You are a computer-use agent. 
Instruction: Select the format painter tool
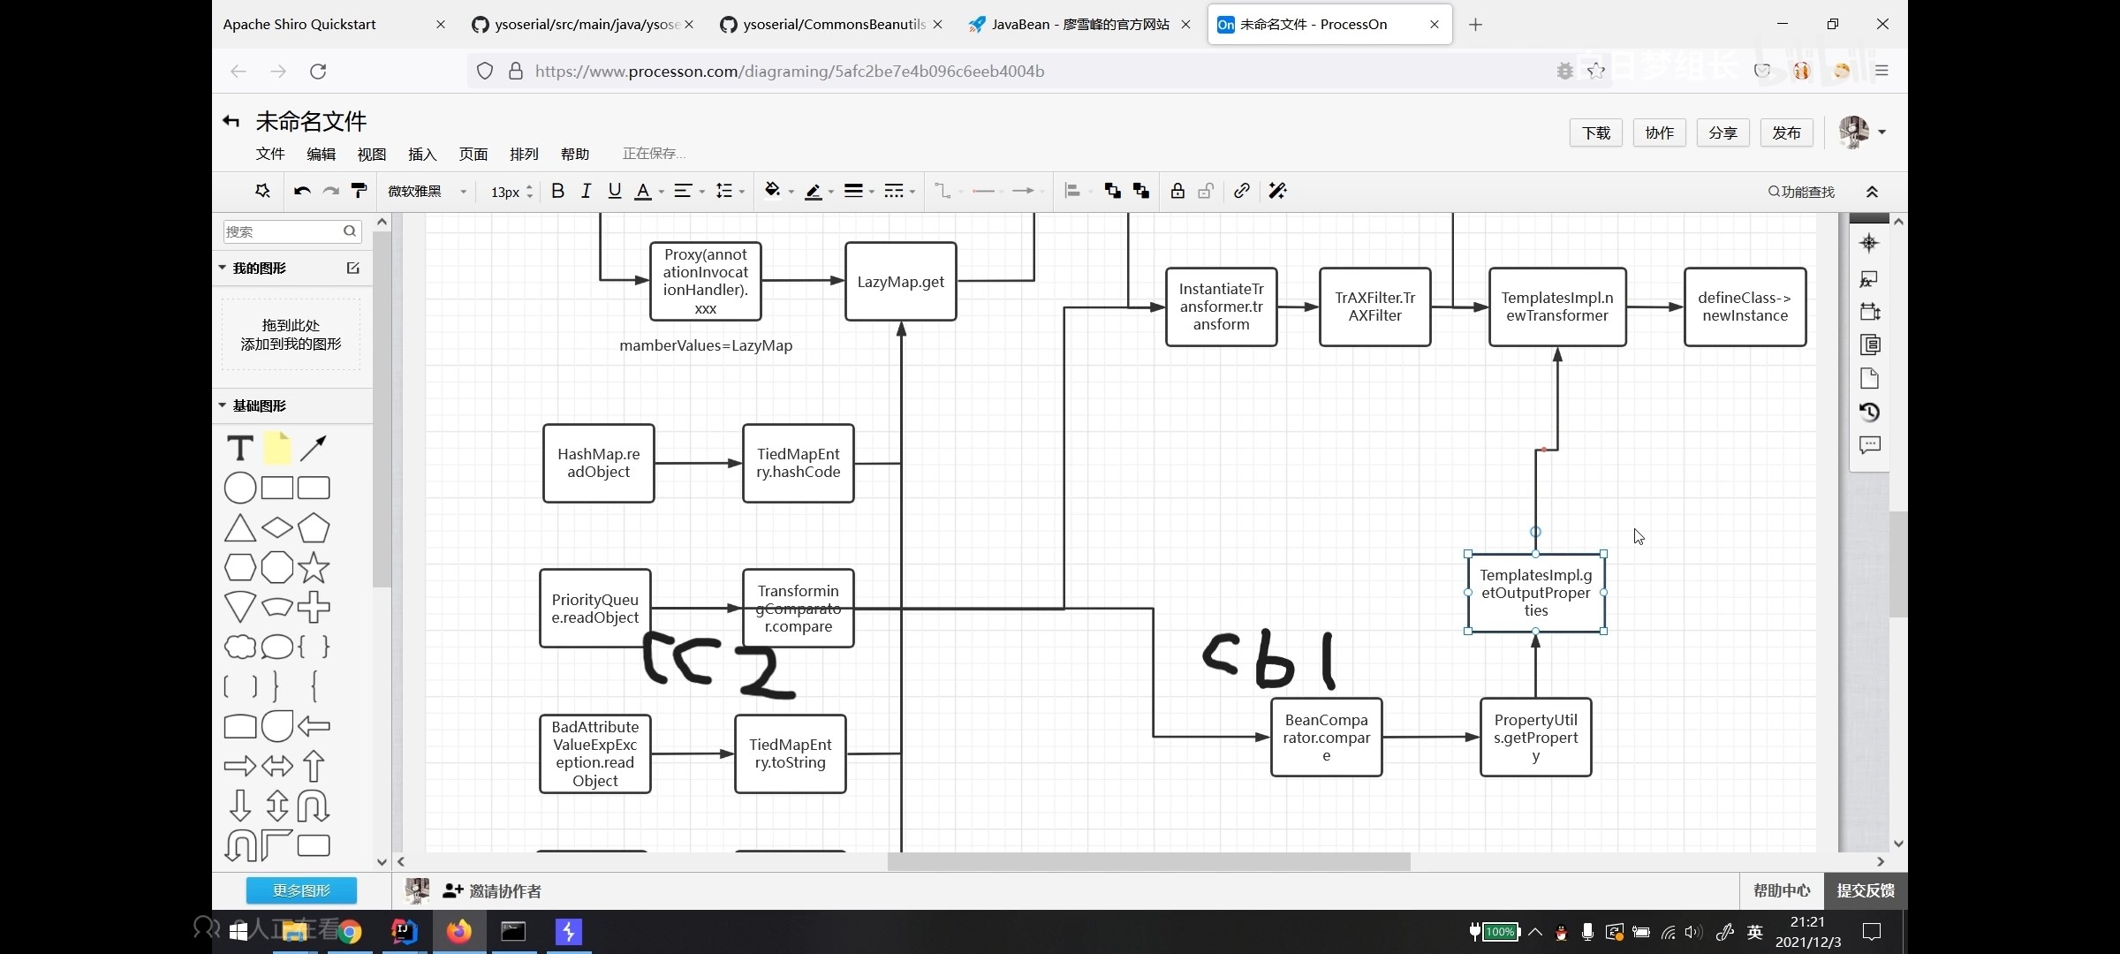(359, 191)
